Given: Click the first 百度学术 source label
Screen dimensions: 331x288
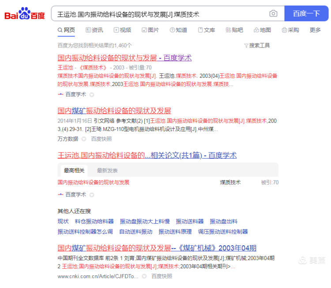Looking at the screenshot, I should tap(75, 94).
